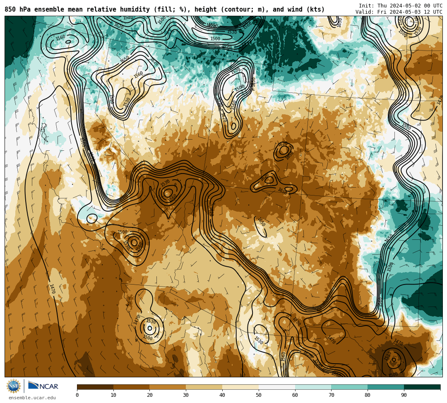This screenshot has height=403, width=447.
Task: Pick the 10–20 brown colorbar segment
Action: [132, 387]
